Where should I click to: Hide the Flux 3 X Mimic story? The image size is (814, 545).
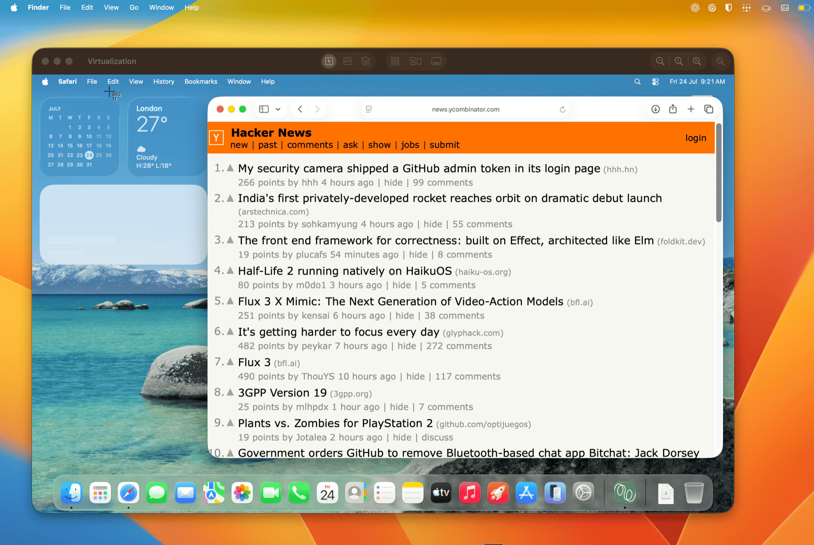[405, 316]
